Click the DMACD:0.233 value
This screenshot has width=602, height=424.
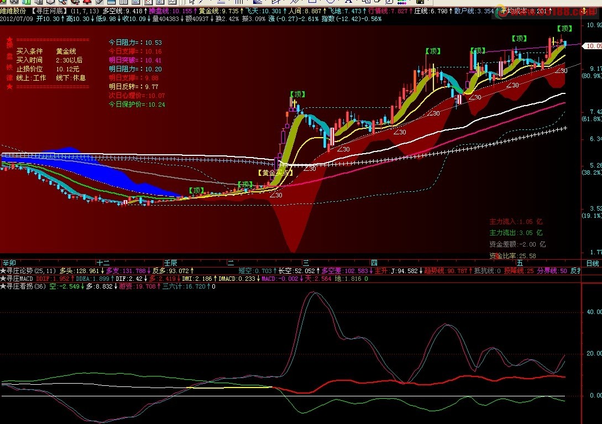pyautogui.click(x=237, y=279)
